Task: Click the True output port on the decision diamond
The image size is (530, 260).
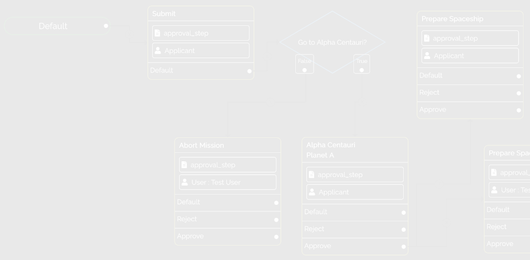Action: [x=361, y=70]
